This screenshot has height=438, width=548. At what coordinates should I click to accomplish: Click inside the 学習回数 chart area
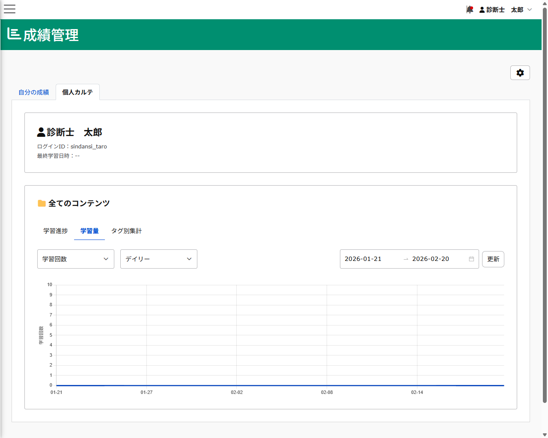[278, 334]
